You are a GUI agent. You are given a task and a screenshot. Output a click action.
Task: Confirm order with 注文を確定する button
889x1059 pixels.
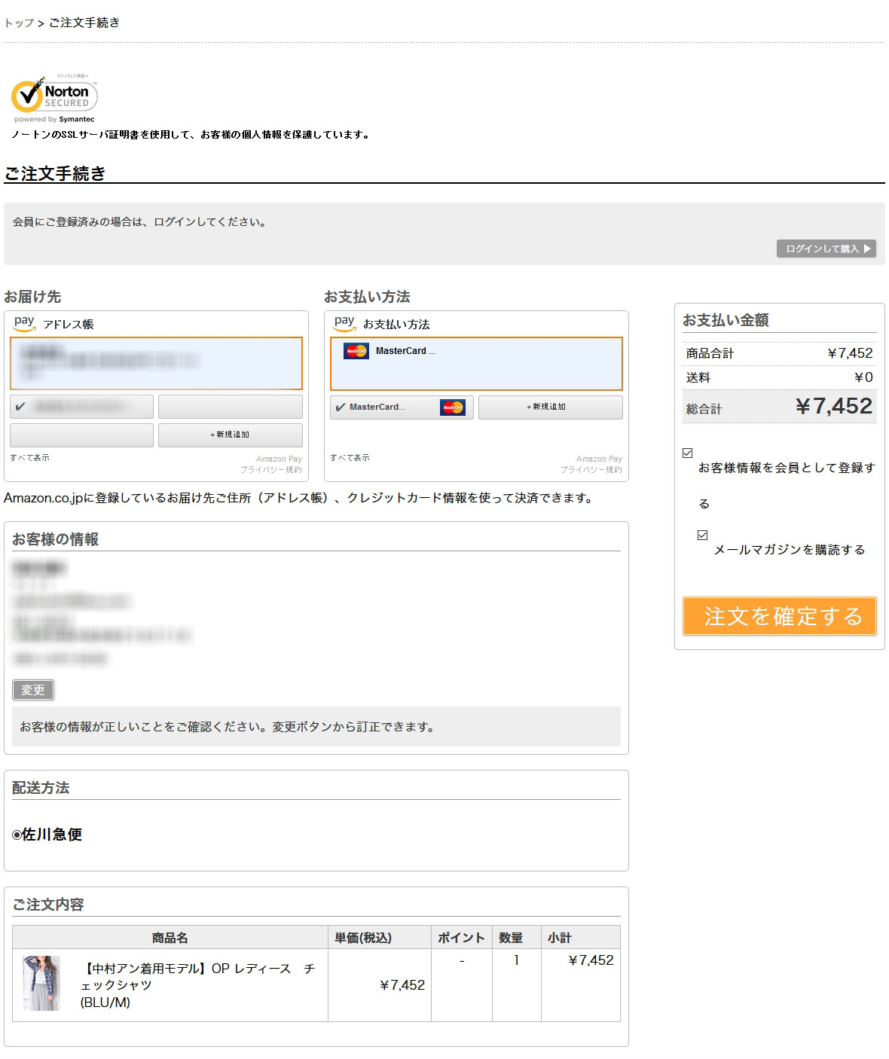[779, 616]
